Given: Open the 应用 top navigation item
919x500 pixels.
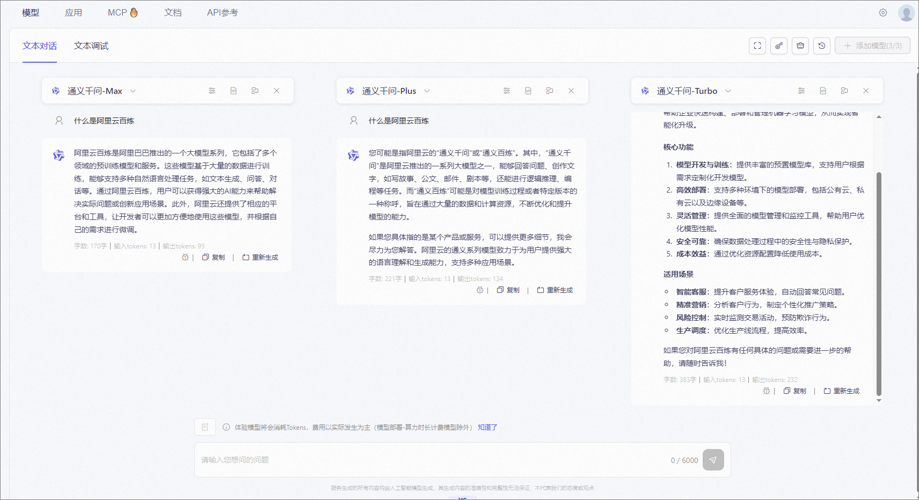Looking at the screenshot, I should click(x=74, y=13).
